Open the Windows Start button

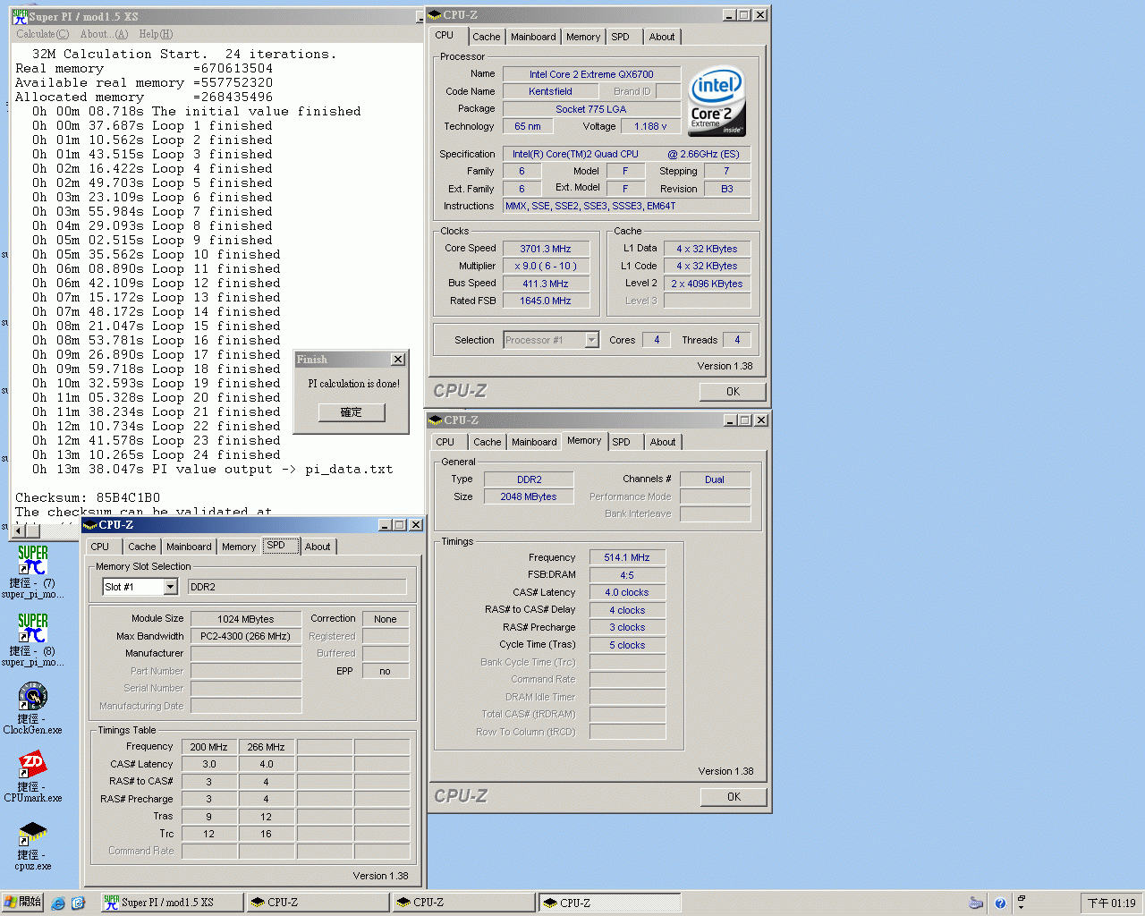point(22,903)
